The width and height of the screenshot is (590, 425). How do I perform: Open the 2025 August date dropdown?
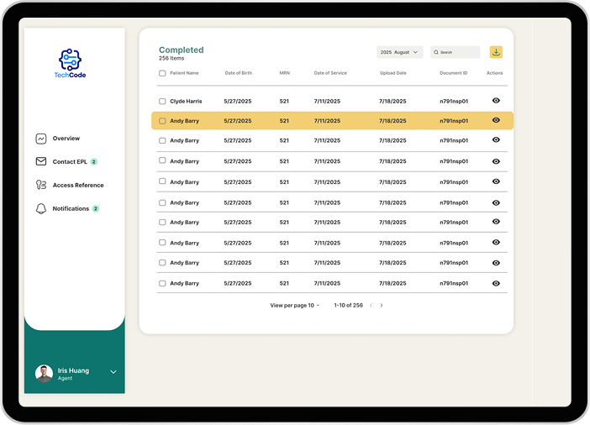(399, 52)
